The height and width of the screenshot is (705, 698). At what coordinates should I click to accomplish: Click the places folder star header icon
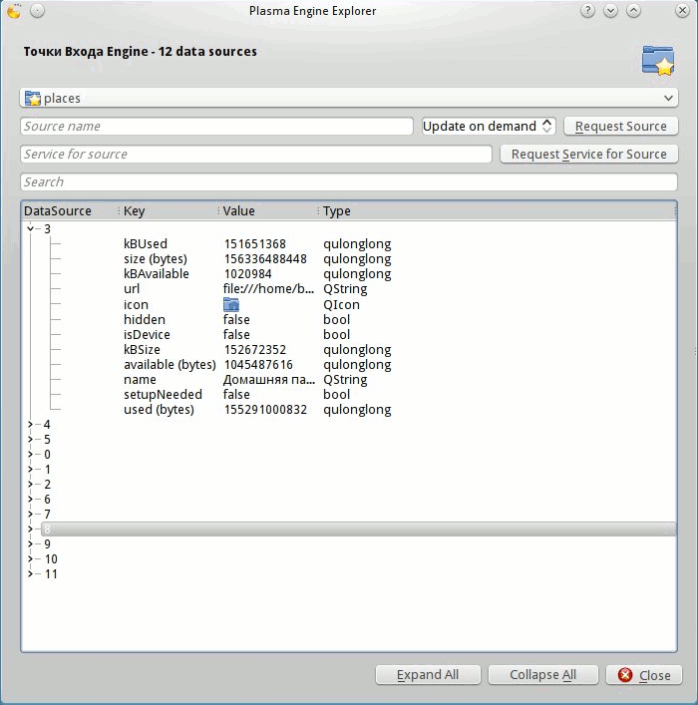click(658, 60)
